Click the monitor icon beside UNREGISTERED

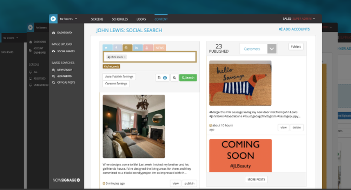point(31,85)
